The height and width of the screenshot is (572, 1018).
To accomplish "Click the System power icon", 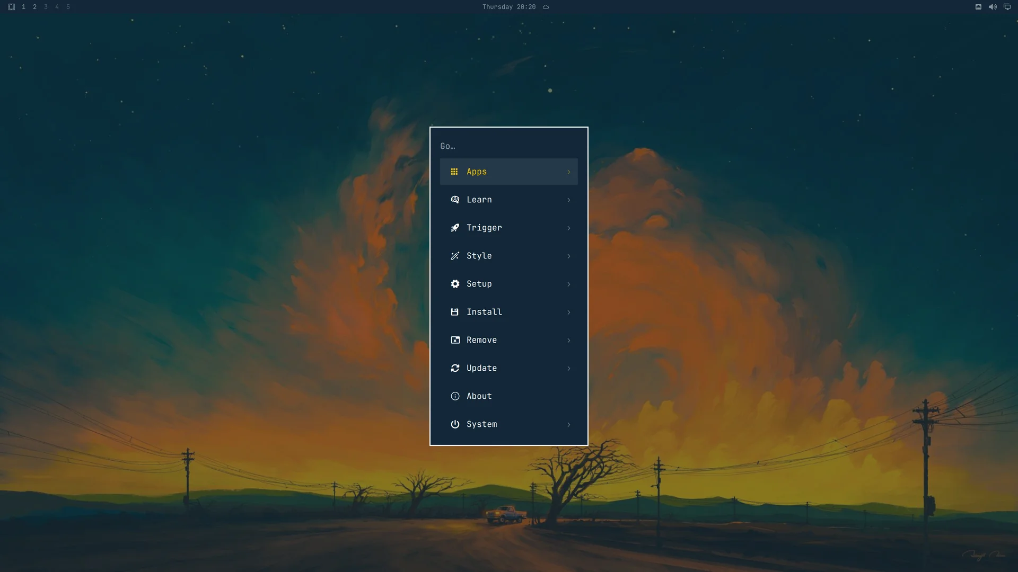I will [x=455, y=424].
